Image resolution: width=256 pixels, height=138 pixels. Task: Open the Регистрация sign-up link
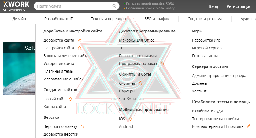coord(239,6)
